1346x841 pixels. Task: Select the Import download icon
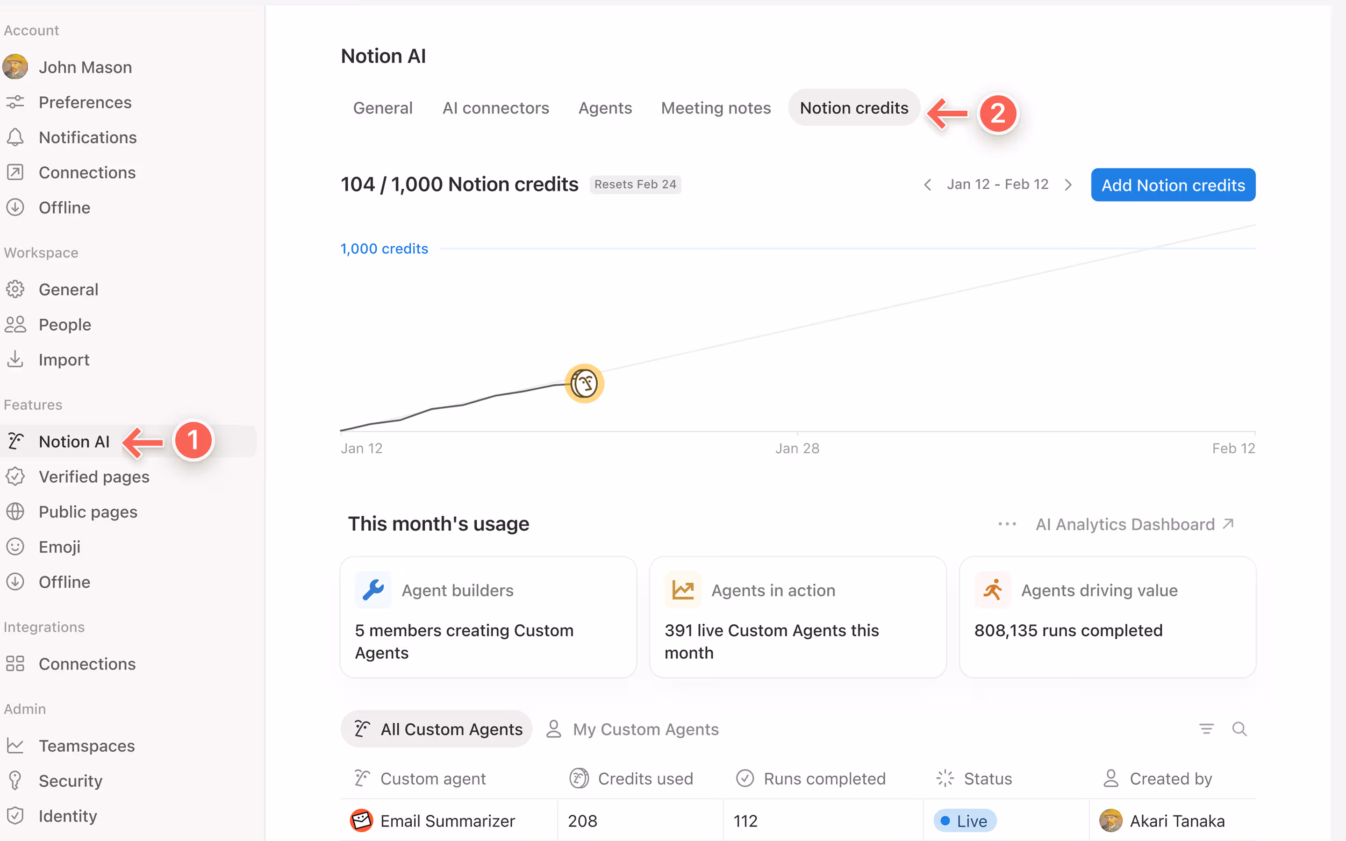(15, 359)
